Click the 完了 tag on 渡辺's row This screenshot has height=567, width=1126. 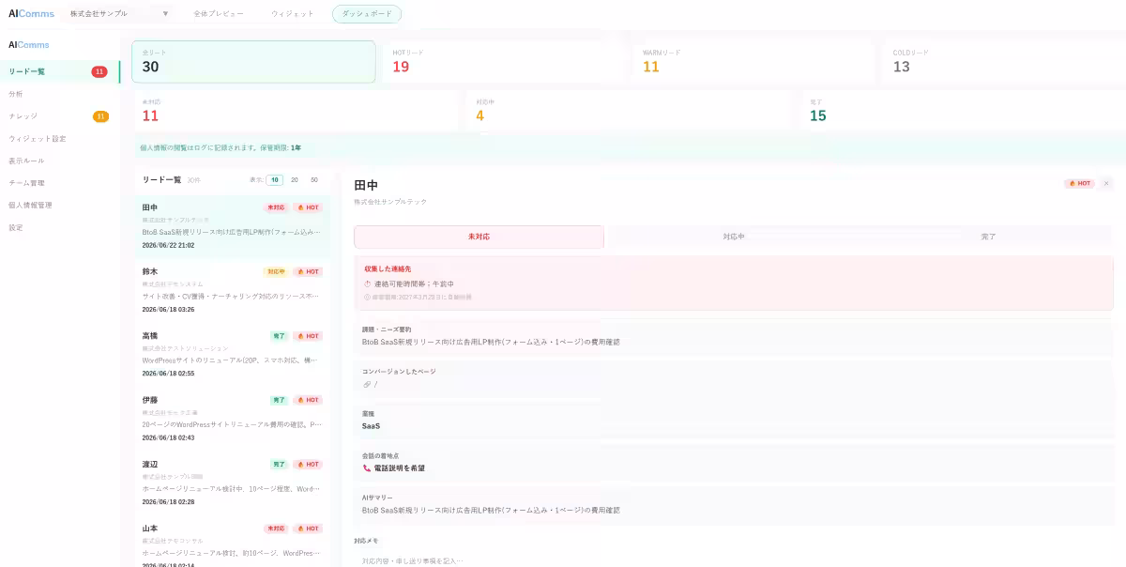[x=280, y=464]
